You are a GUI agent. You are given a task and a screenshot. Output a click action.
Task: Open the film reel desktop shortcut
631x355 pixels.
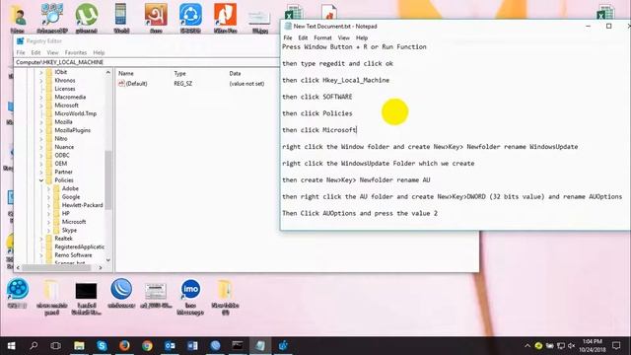(x=18, y=289)
